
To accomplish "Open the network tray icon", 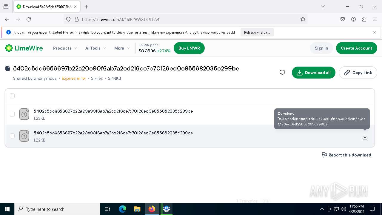I will pos(336,209).
